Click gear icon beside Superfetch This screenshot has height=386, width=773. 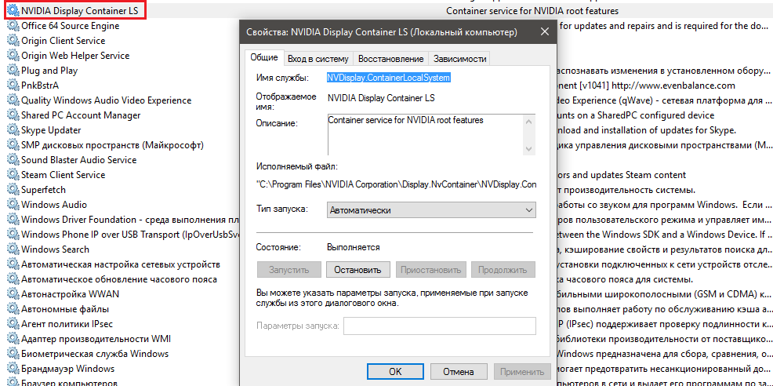[13, 190]
